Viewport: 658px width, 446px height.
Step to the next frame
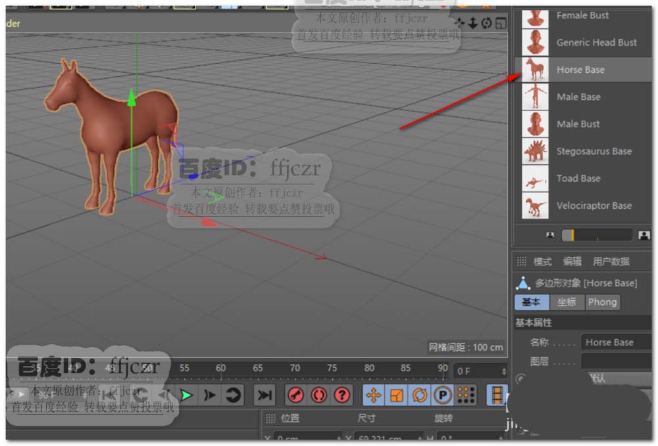[209, 395]
